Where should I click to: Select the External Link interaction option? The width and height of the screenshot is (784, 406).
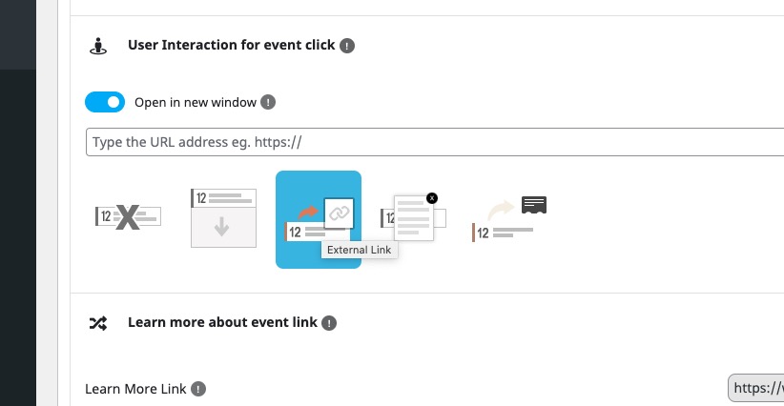coord(319,220)
